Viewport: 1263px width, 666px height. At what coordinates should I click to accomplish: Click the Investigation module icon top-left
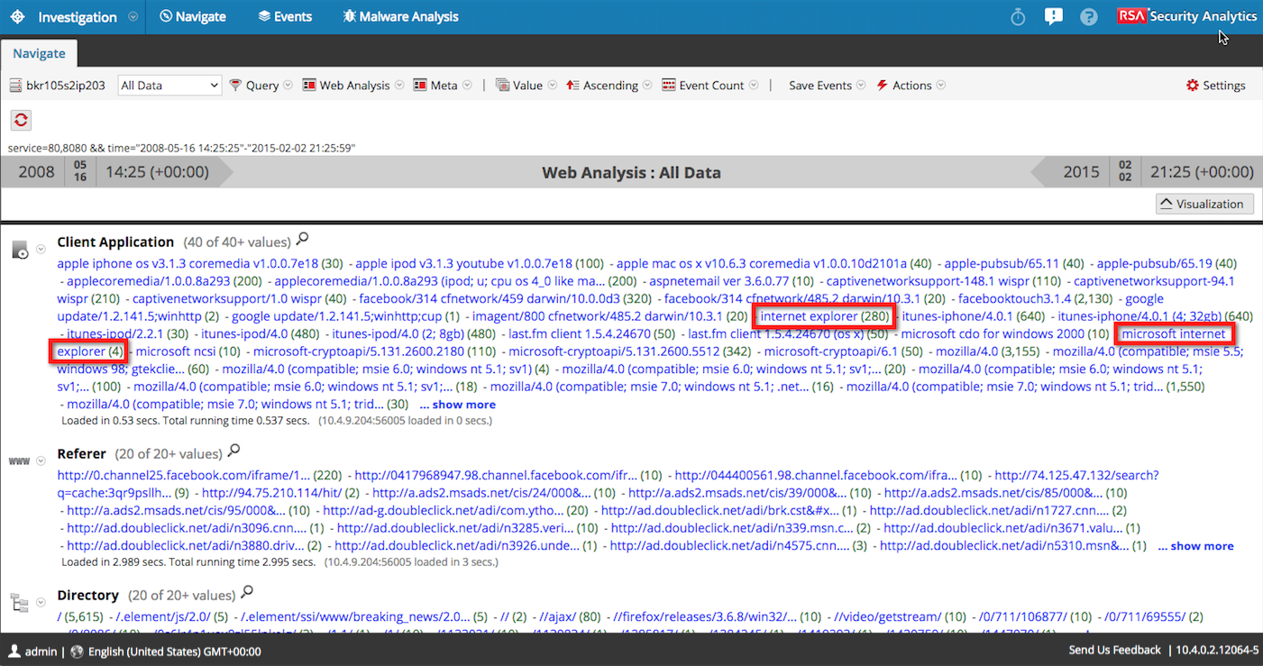click(x=17, y=16)
